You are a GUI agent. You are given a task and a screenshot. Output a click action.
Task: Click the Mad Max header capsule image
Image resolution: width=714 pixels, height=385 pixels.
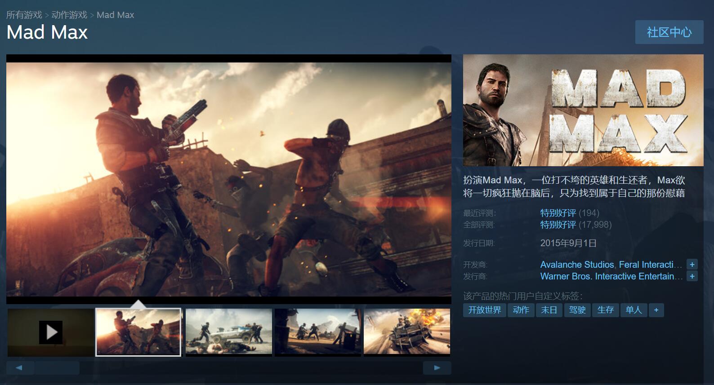583,110
